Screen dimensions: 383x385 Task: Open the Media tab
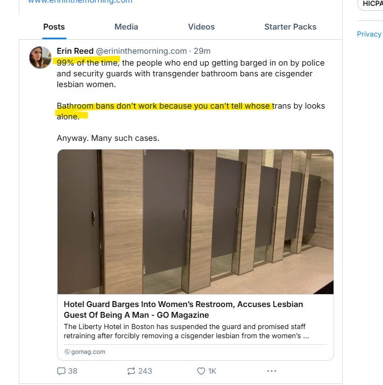tap(126, 27)
